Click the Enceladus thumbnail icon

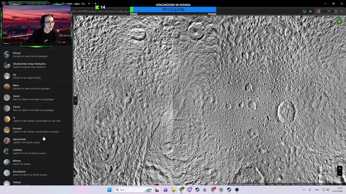click(x=7, y=173)
